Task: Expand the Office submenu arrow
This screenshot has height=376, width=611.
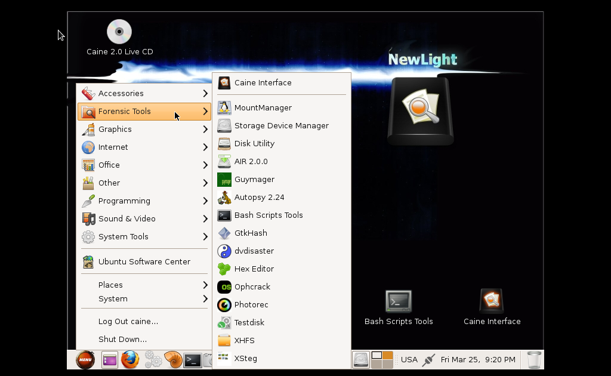Action: coord(205,165)
